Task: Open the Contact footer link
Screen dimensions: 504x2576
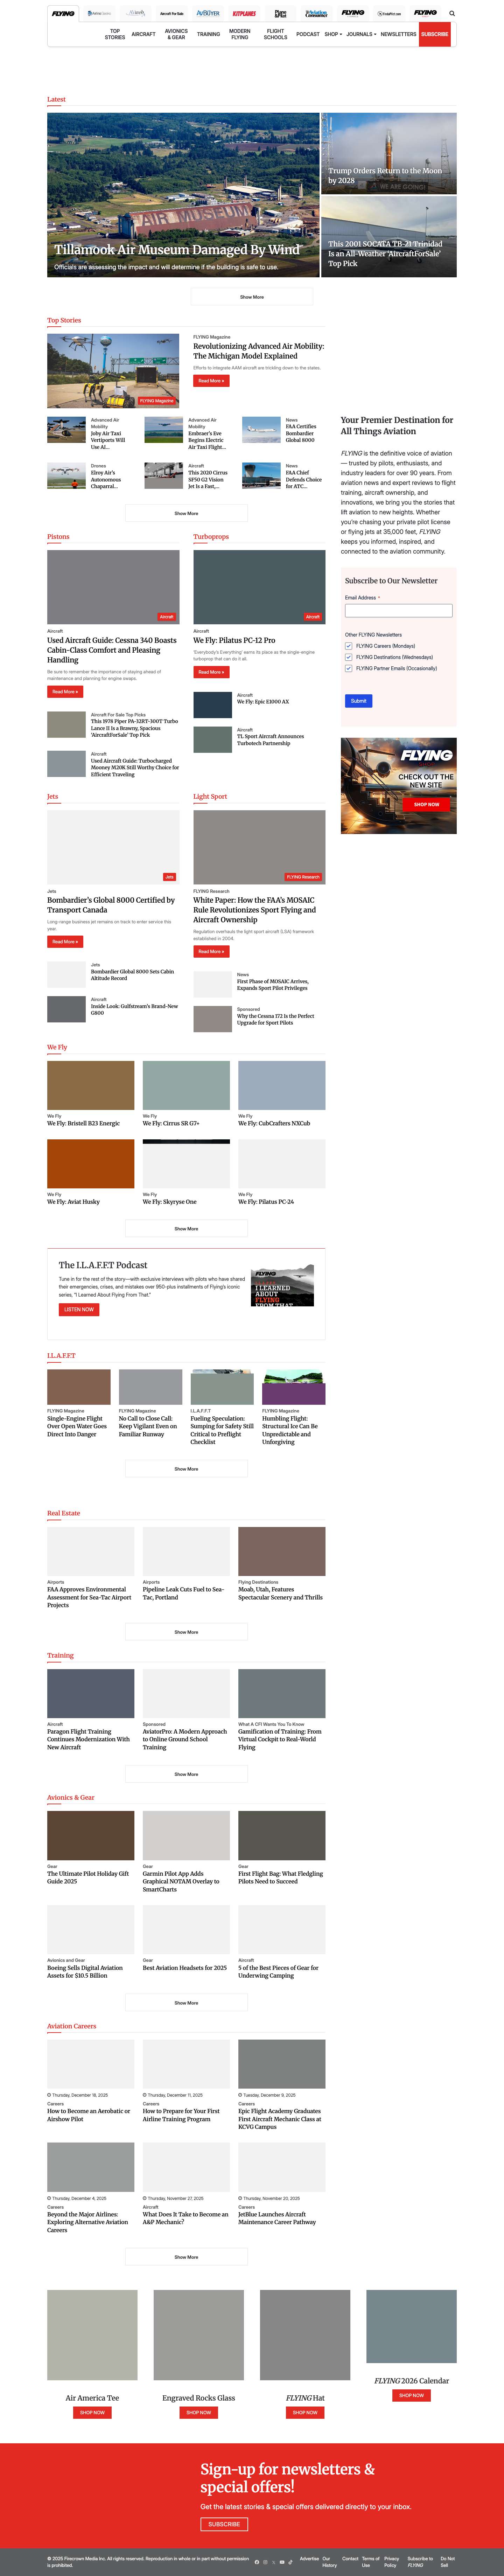Action: 350,2559
